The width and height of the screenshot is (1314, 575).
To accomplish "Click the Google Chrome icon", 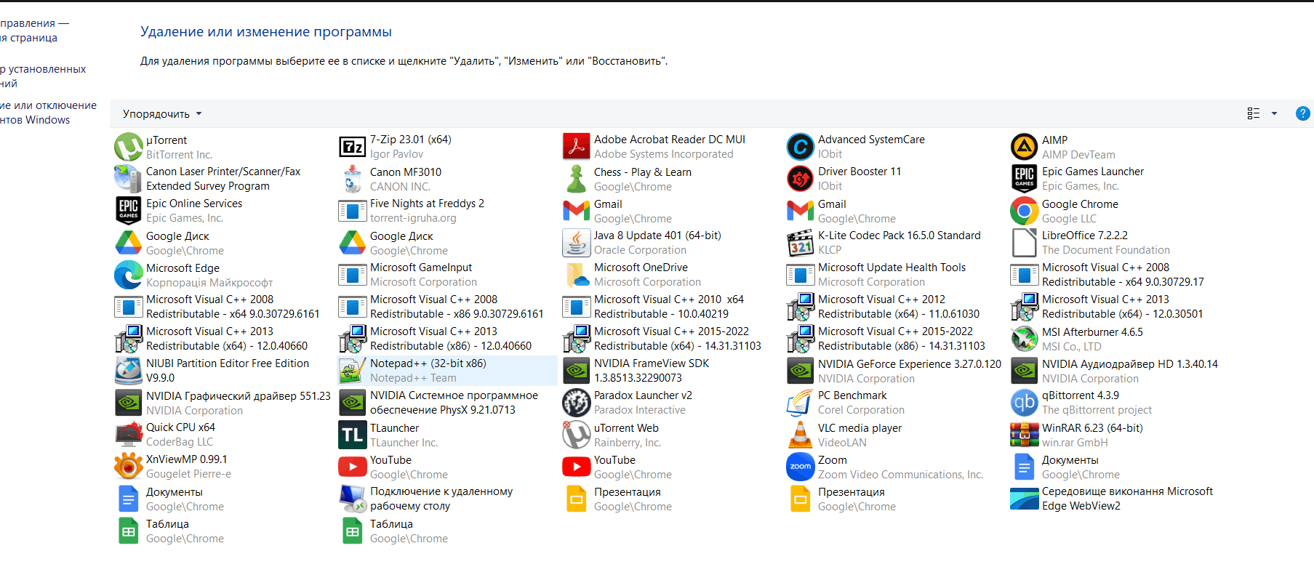I will click(1025, 211).
